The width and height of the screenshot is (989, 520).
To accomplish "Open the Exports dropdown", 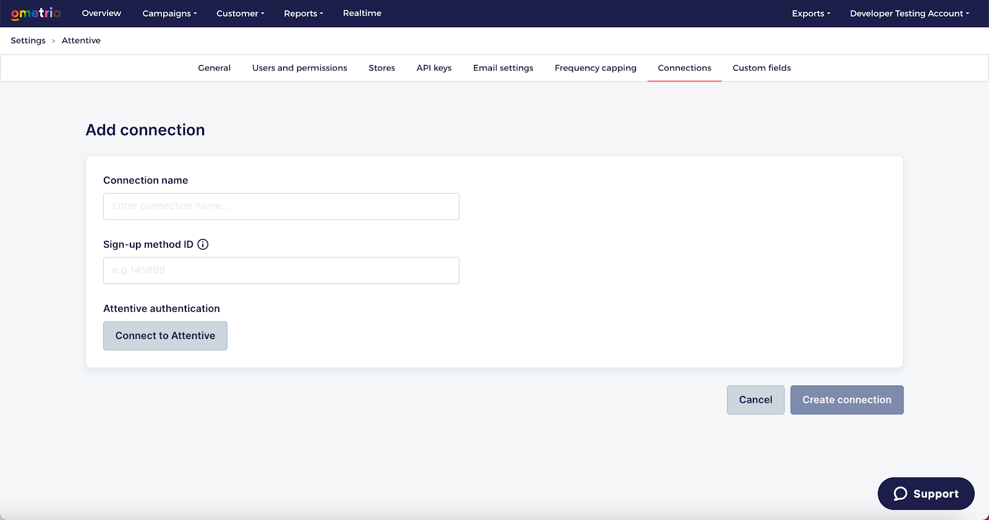I will click(x=811, y=14).
